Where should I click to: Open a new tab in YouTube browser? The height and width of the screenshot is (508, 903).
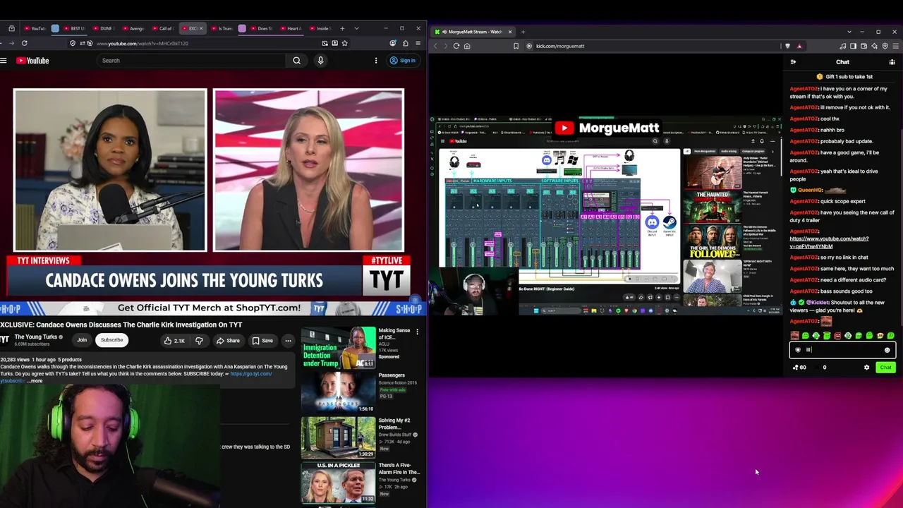click(342, 29)
